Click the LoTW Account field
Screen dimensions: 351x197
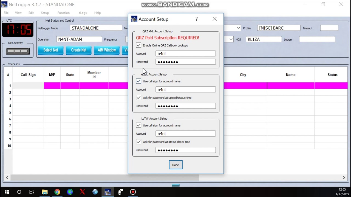(186, 134)
